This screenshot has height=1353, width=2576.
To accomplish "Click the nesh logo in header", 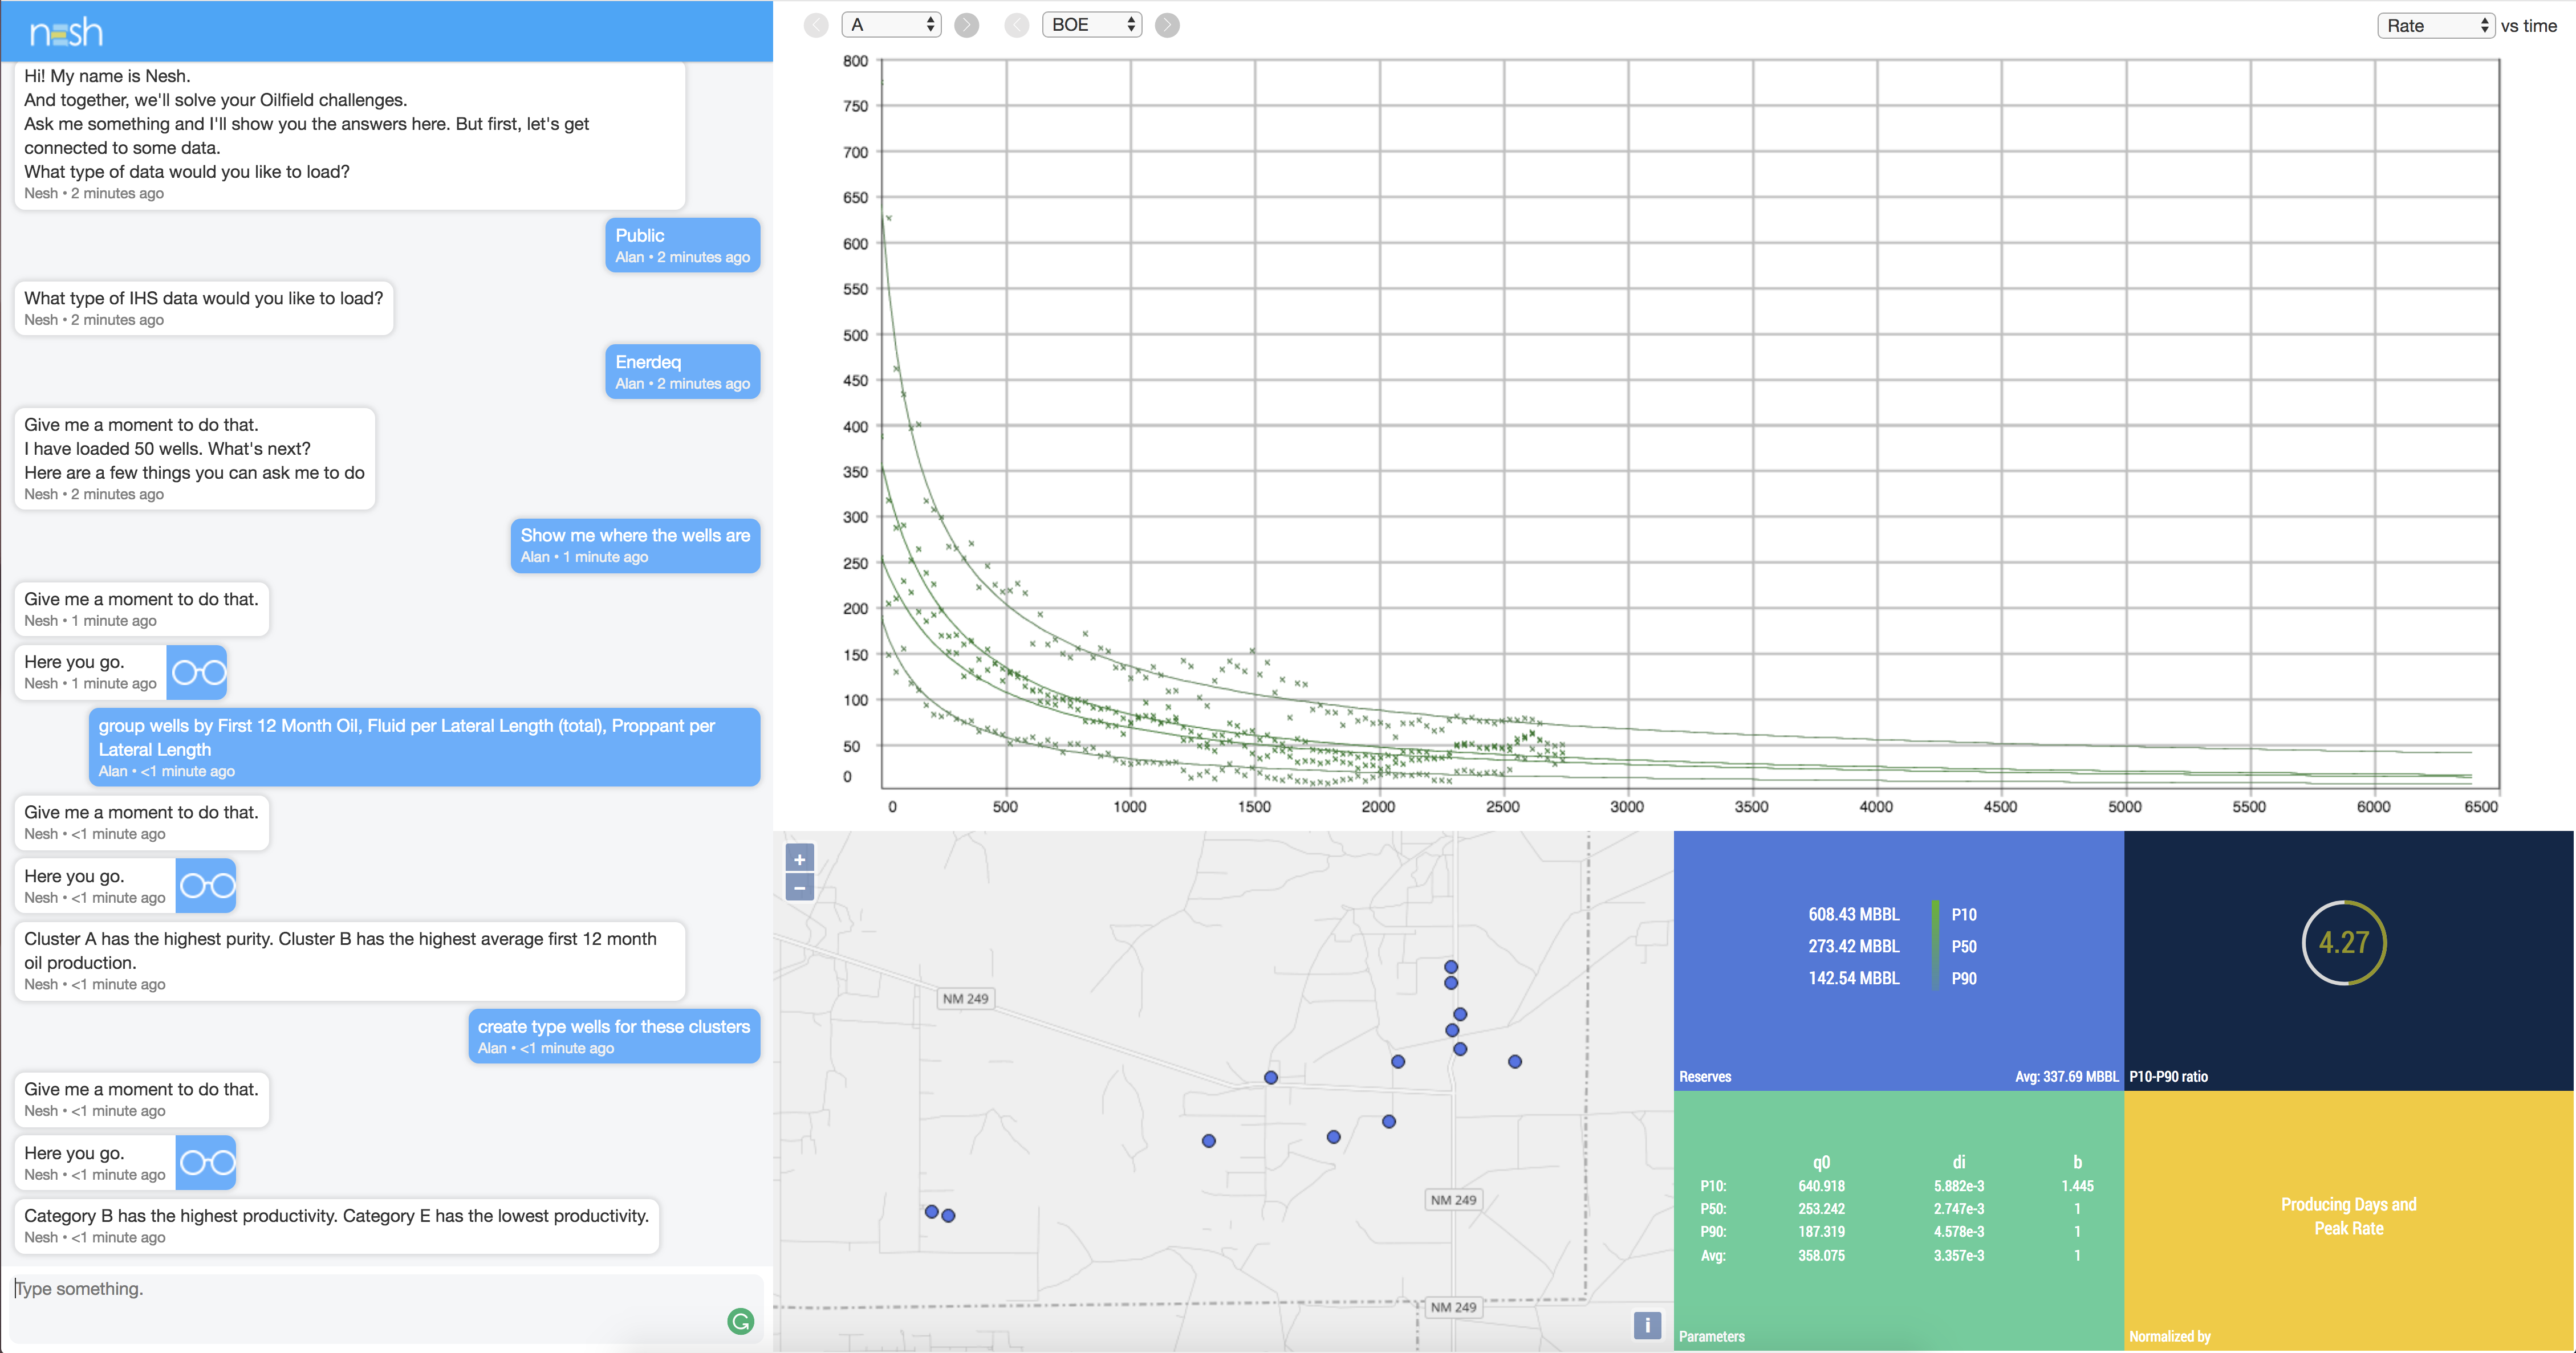I will [x=66, y=33].
